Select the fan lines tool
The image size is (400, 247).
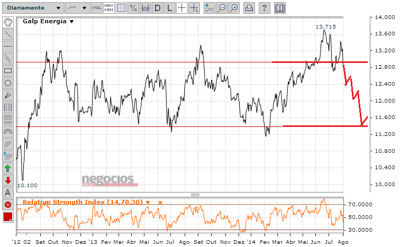(x=8, y=95)
